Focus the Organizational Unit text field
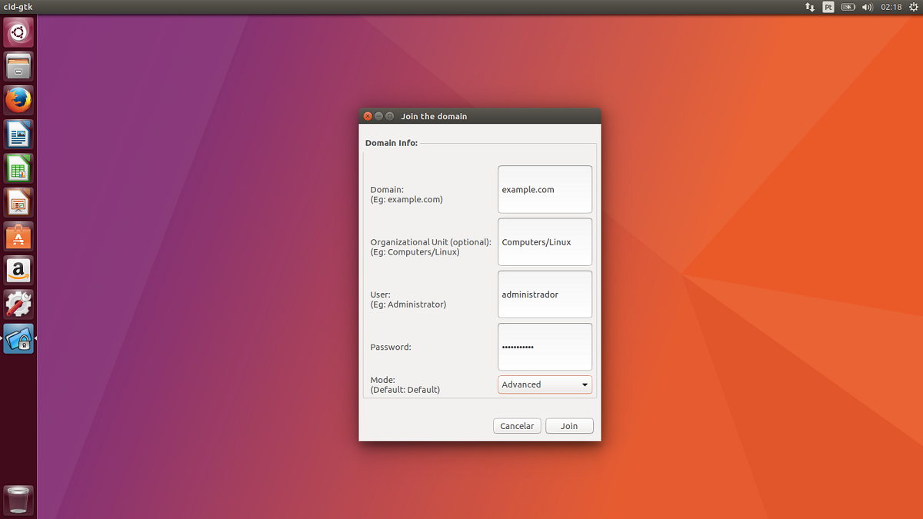Screen dimensions: 923x519 [x=545, y=241]
